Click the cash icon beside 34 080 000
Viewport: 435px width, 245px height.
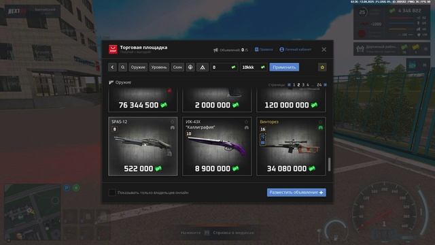pyautogui.click(x=312, y=169)
